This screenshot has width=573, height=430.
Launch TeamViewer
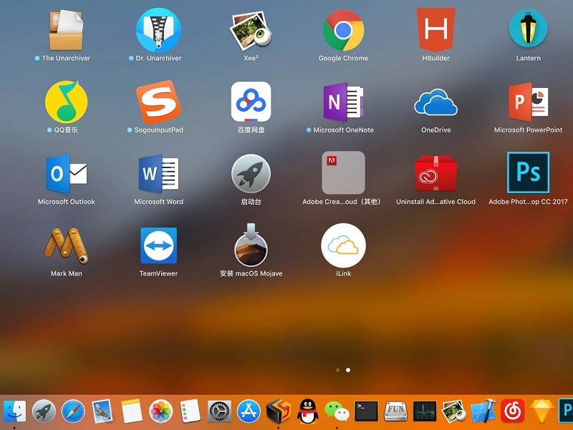click(x=158, y=245)
